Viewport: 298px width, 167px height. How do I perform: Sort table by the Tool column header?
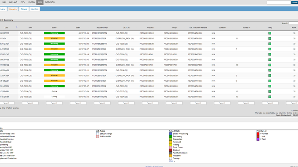(x=30, y=28)
